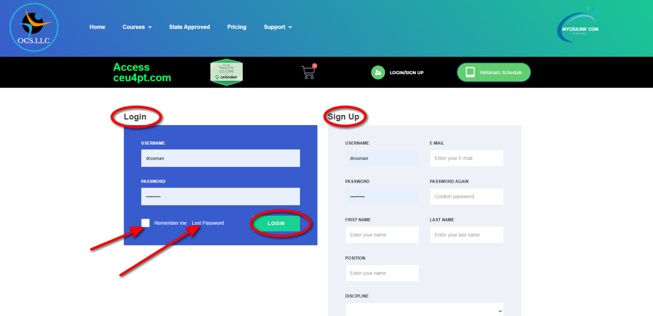Go to the Home menu item
The height and width of the screenshot is (316, 653).
point(97,27)
